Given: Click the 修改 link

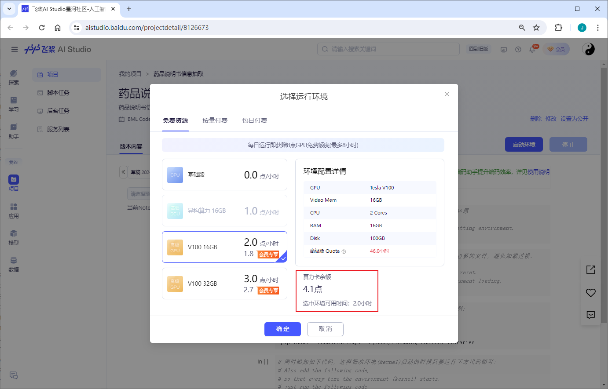Looking at the screenshot, I should 551,119.
